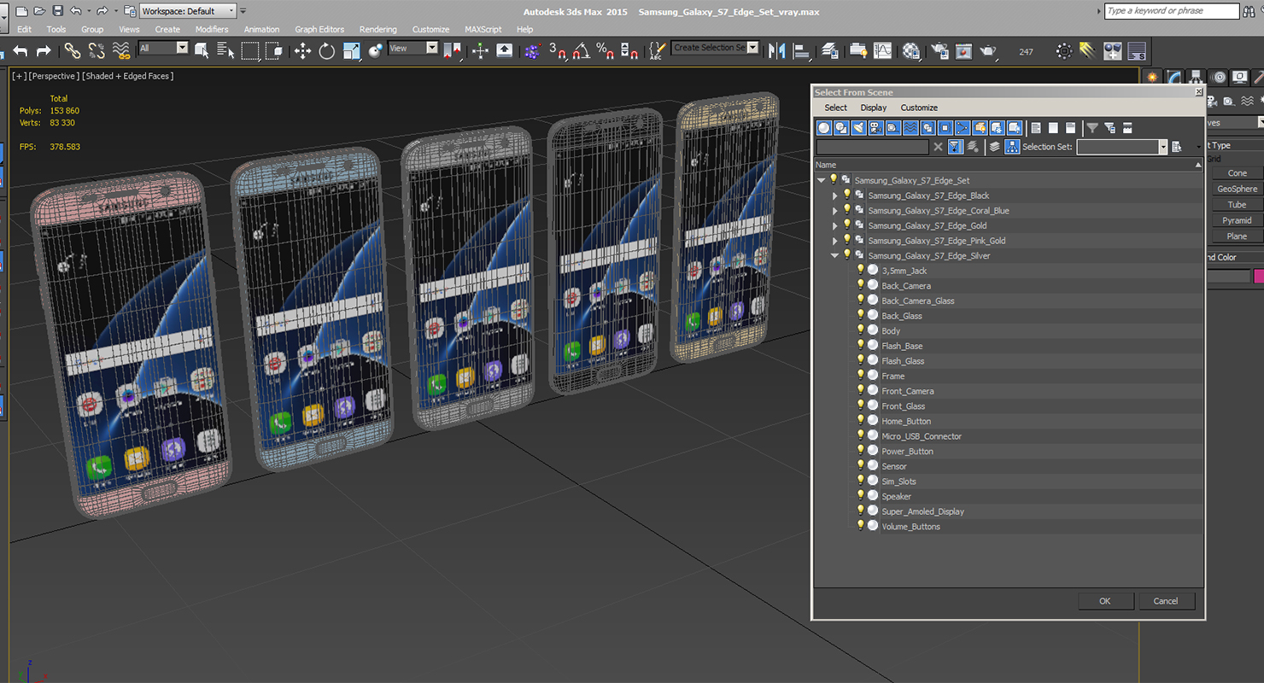
Task: Toggle Display Geometry filter in dialog
Action: coord(824,128)
